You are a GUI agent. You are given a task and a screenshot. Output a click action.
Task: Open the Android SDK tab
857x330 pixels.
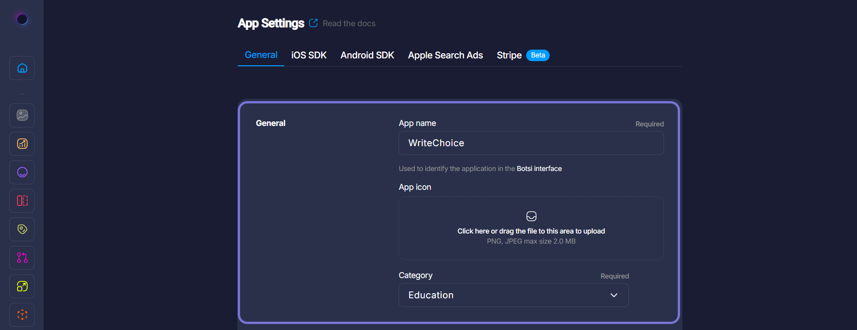(367, 55)
